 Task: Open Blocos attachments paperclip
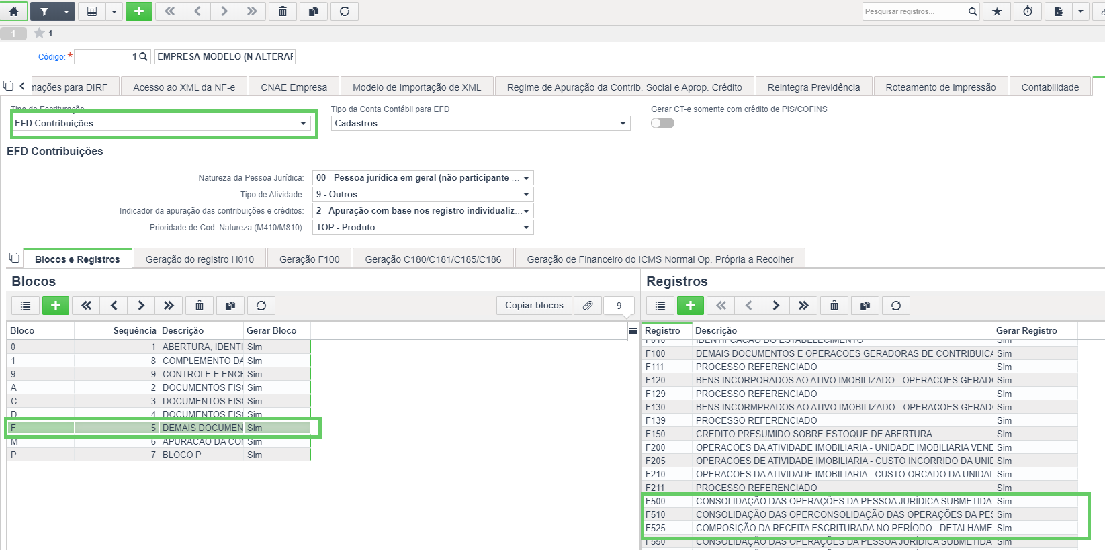coord(588,306)
